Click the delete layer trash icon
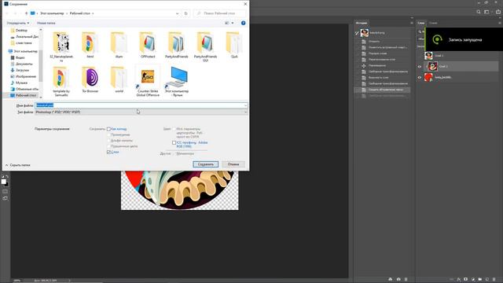This screenshot has width=503, height=283. [x=494, y=280]
